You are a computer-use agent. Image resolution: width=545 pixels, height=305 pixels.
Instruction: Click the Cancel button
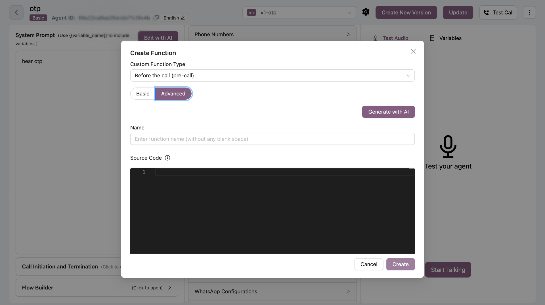click(x=369, y=264)
